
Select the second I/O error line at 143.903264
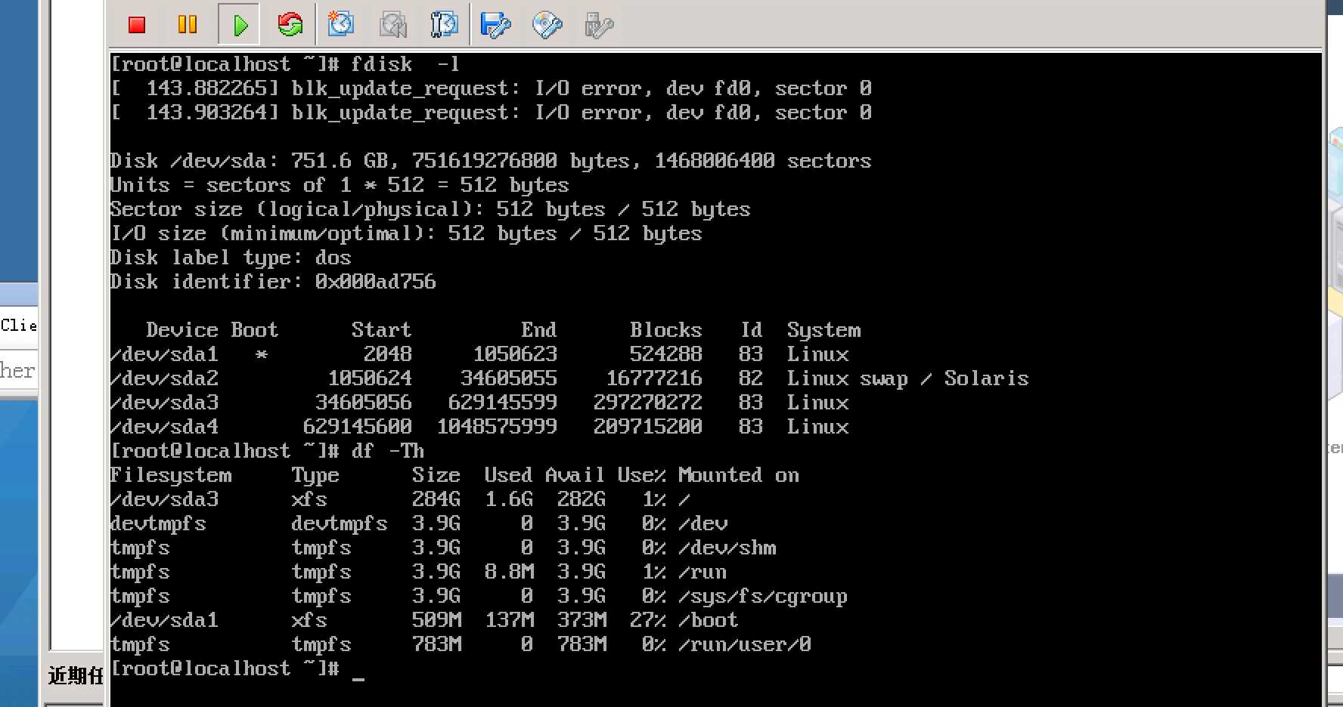(x=492, y=113)
